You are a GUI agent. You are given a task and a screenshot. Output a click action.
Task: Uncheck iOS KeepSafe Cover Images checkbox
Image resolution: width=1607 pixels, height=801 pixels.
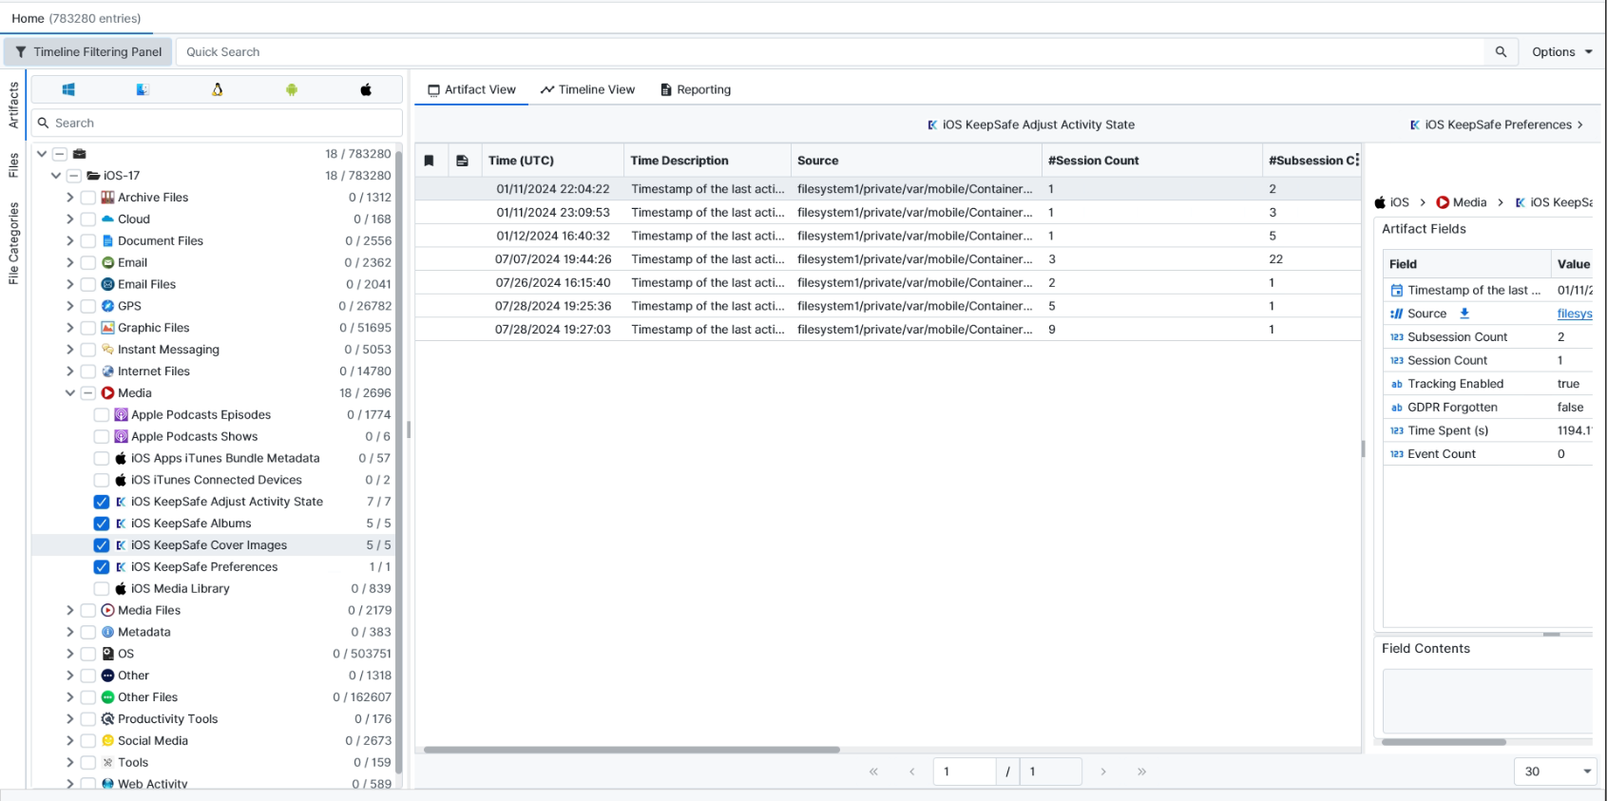pyautogui.click(x=102, y=545)
